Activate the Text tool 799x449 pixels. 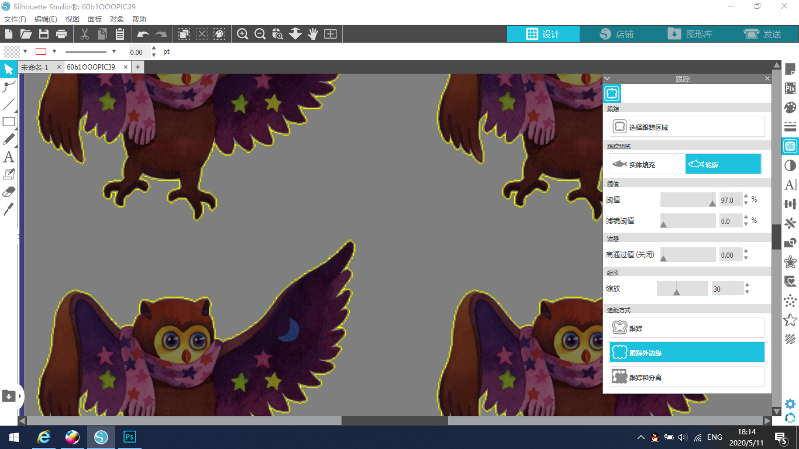click(9, 157)
